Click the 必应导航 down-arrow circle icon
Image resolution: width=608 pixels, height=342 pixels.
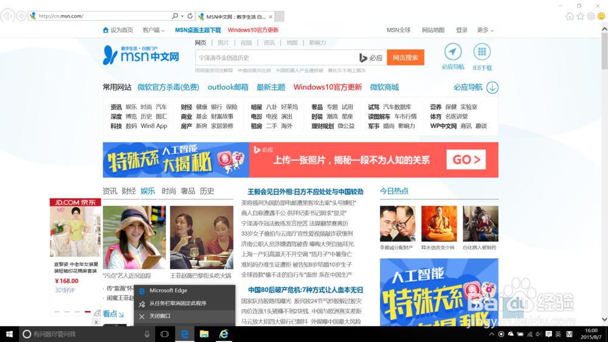tap(492, 87)
